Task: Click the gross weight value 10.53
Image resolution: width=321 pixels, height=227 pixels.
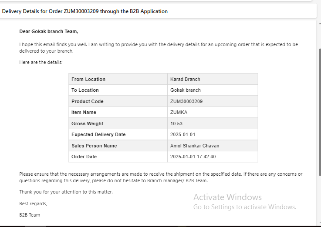Action: point(176,124)
